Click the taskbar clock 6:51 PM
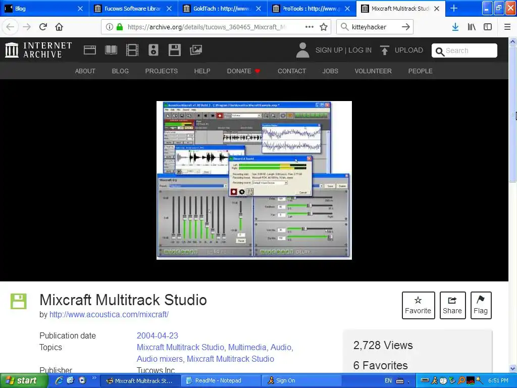The image size is (517, 388). pos(498,380)
